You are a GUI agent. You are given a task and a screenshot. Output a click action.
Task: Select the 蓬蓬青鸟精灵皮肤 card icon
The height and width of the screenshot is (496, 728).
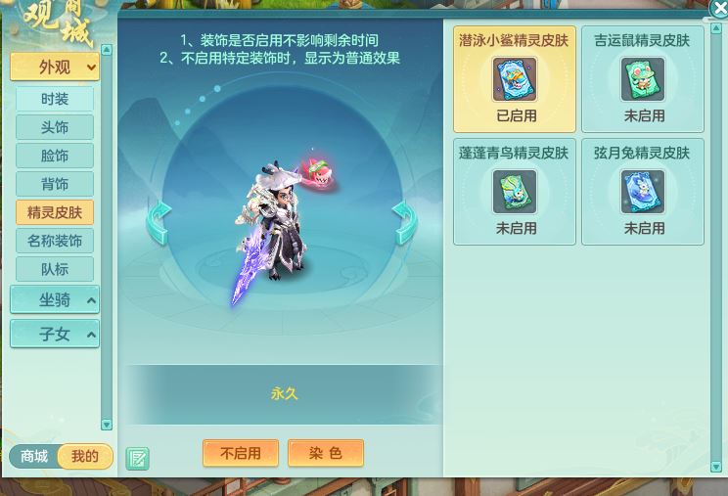pyautogui.click(x=515, y=192)
